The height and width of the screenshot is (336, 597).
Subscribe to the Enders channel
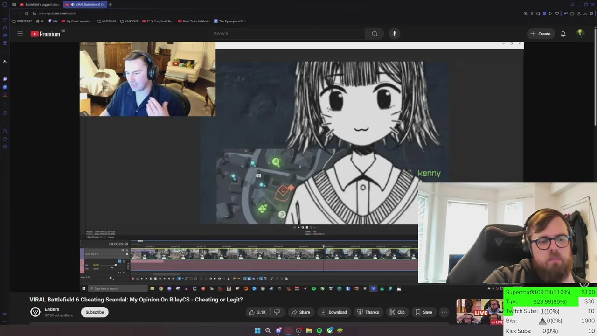(95, 312)
